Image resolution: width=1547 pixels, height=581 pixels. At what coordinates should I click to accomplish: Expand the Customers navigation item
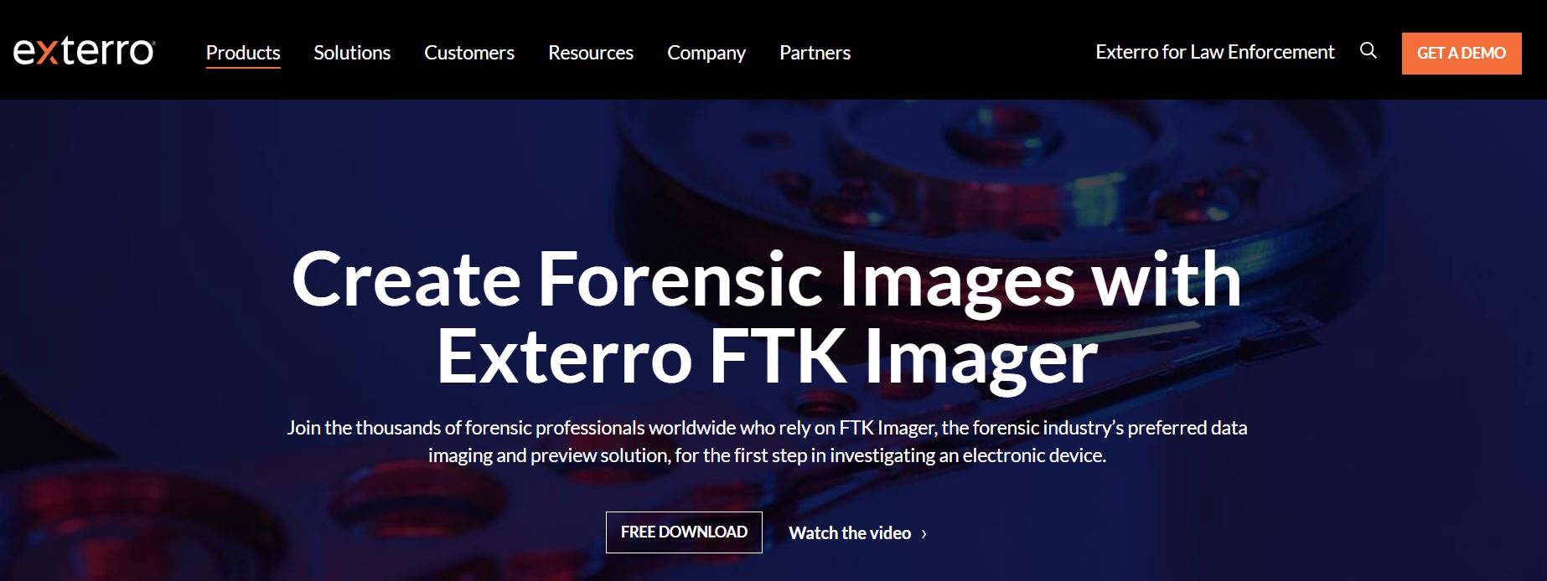[x=469, y=52]
